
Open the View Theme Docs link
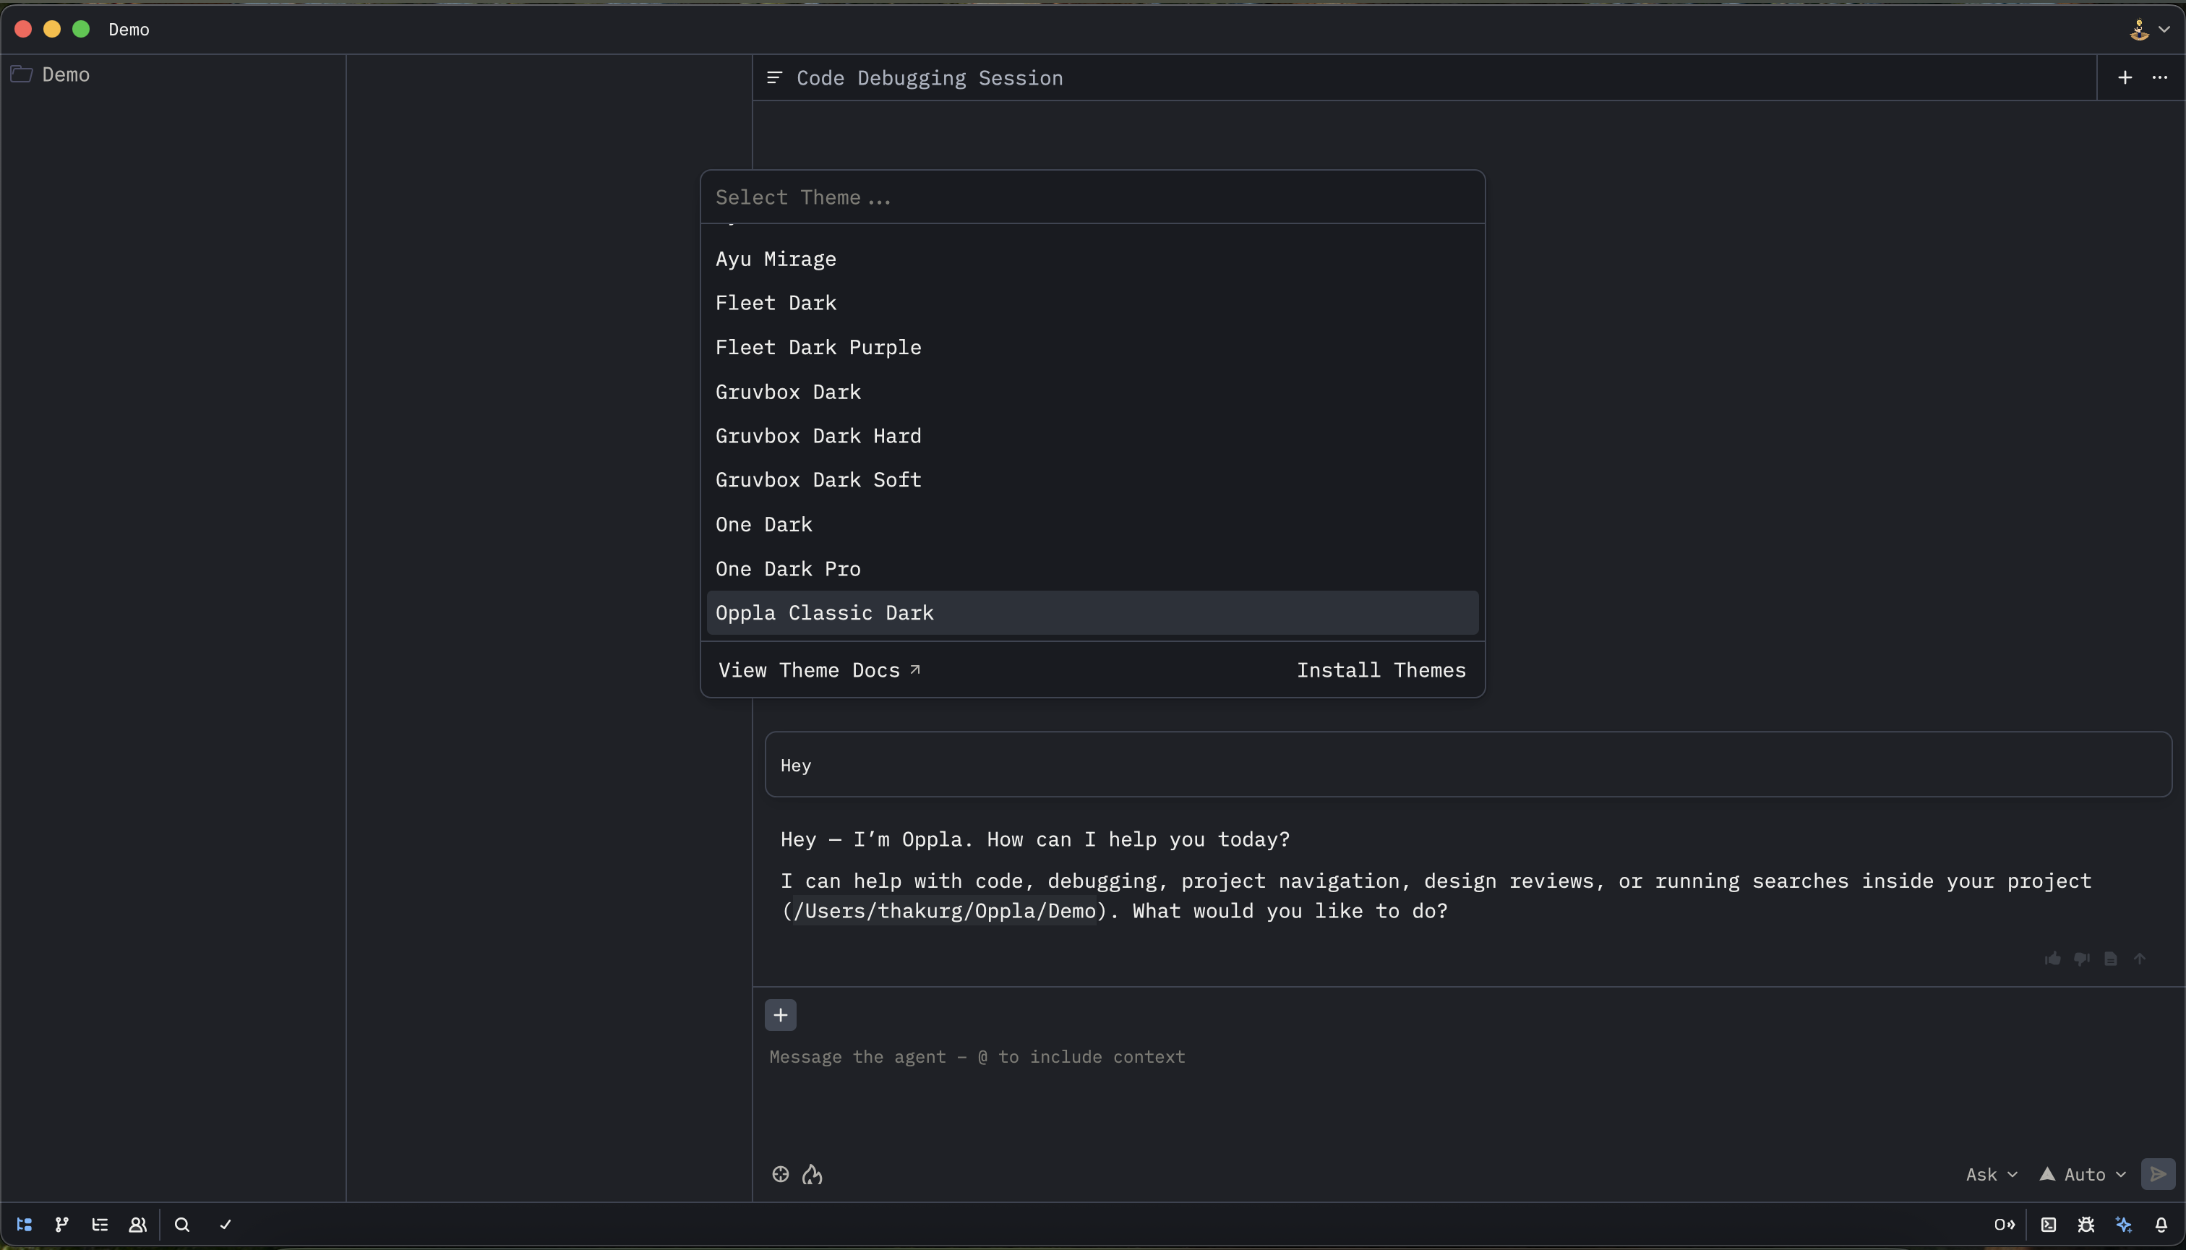click(x=820, y=670)
